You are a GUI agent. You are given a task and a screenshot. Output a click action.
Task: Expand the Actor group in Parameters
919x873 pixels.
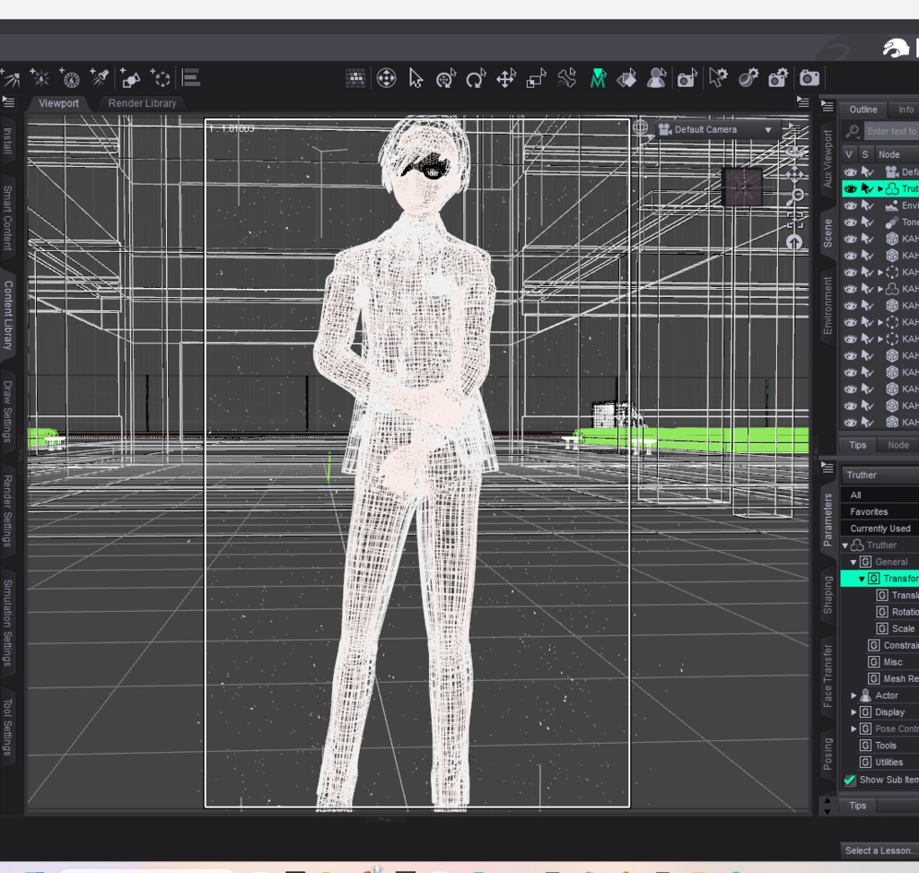[x=854, y=695]
